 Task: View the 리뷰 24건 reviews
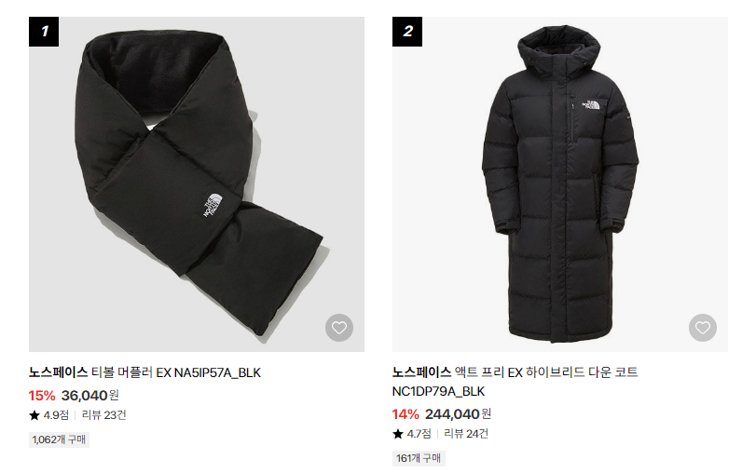(x=466, y=433)
